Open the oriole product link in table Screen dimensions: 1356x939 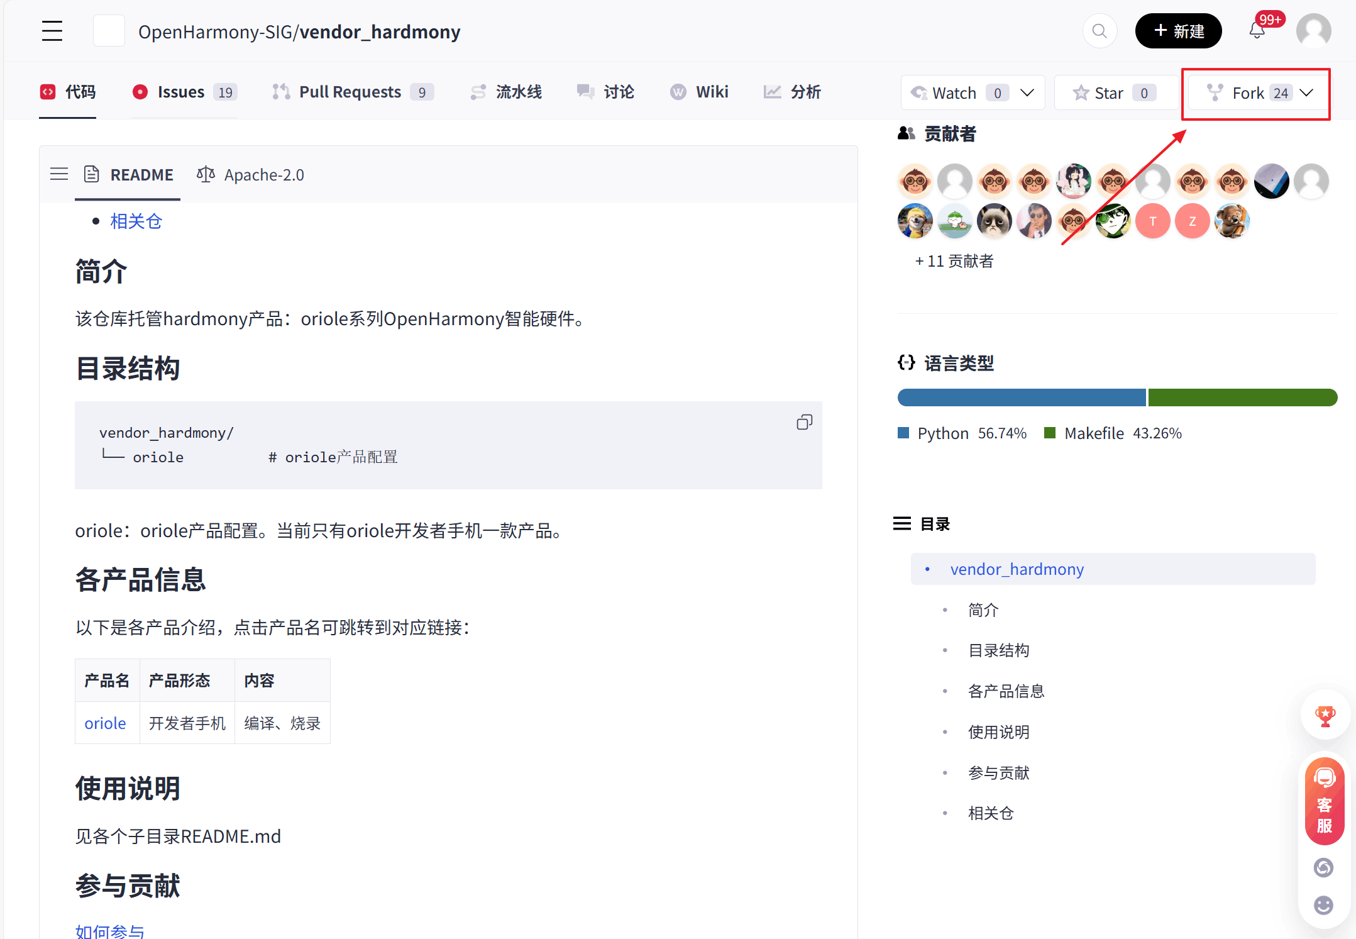(x=105, y=723)
